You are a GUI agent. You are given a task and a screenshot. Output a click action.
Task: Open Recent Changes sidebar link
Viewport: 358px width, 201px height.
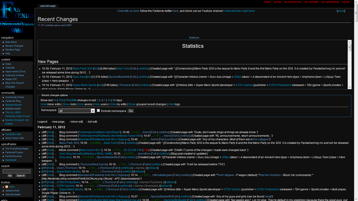14,46
